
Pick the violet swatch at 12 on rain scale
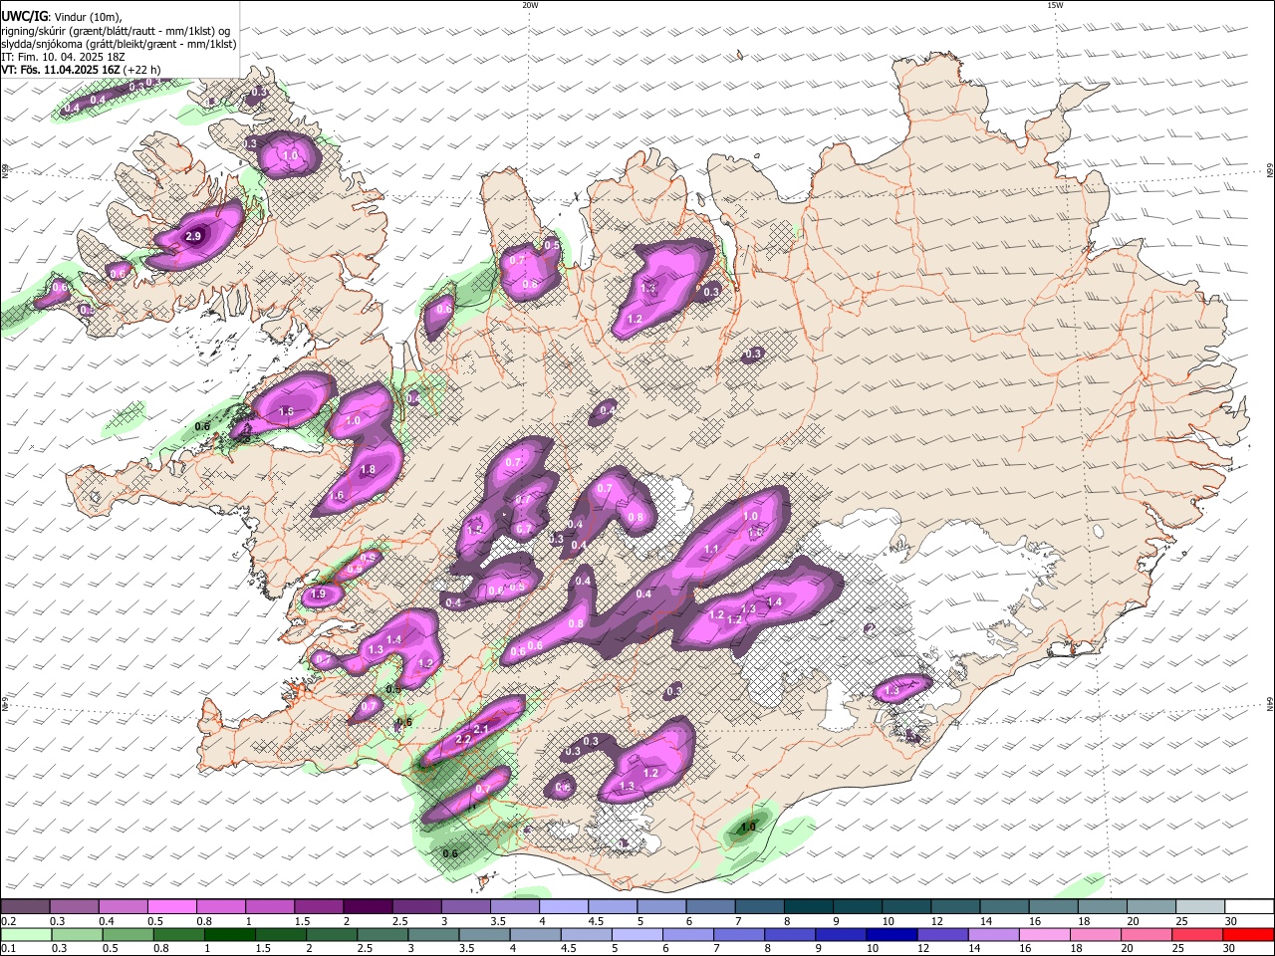(941, 934)
